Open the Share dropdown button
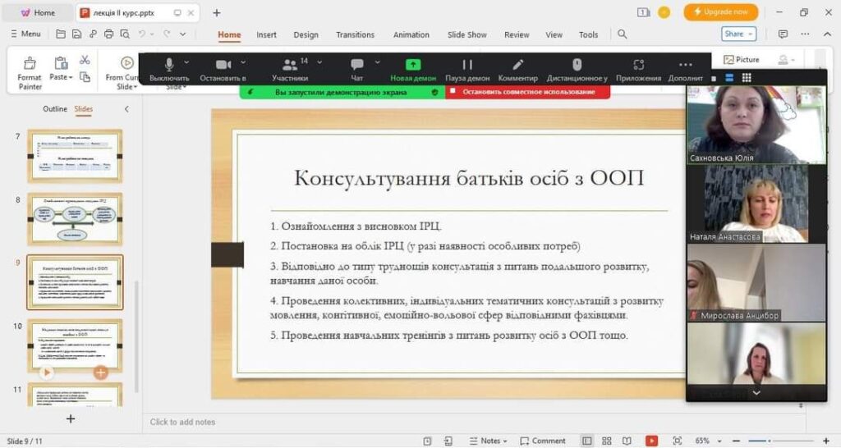This screenshot has width=841, height=448. (x=738, y=34)
